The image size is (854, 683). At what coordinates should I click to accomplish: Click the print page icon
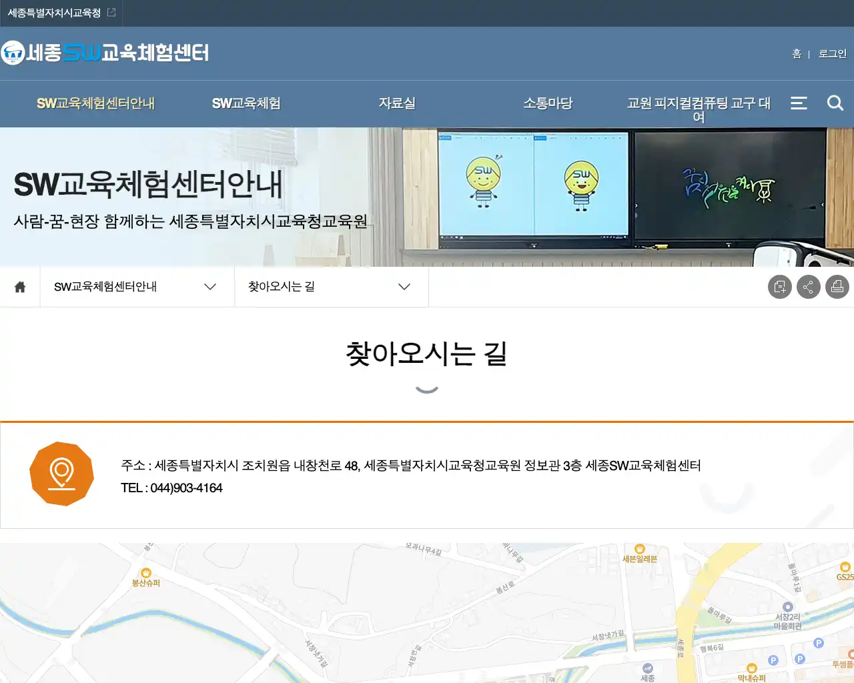coord(837,287)
